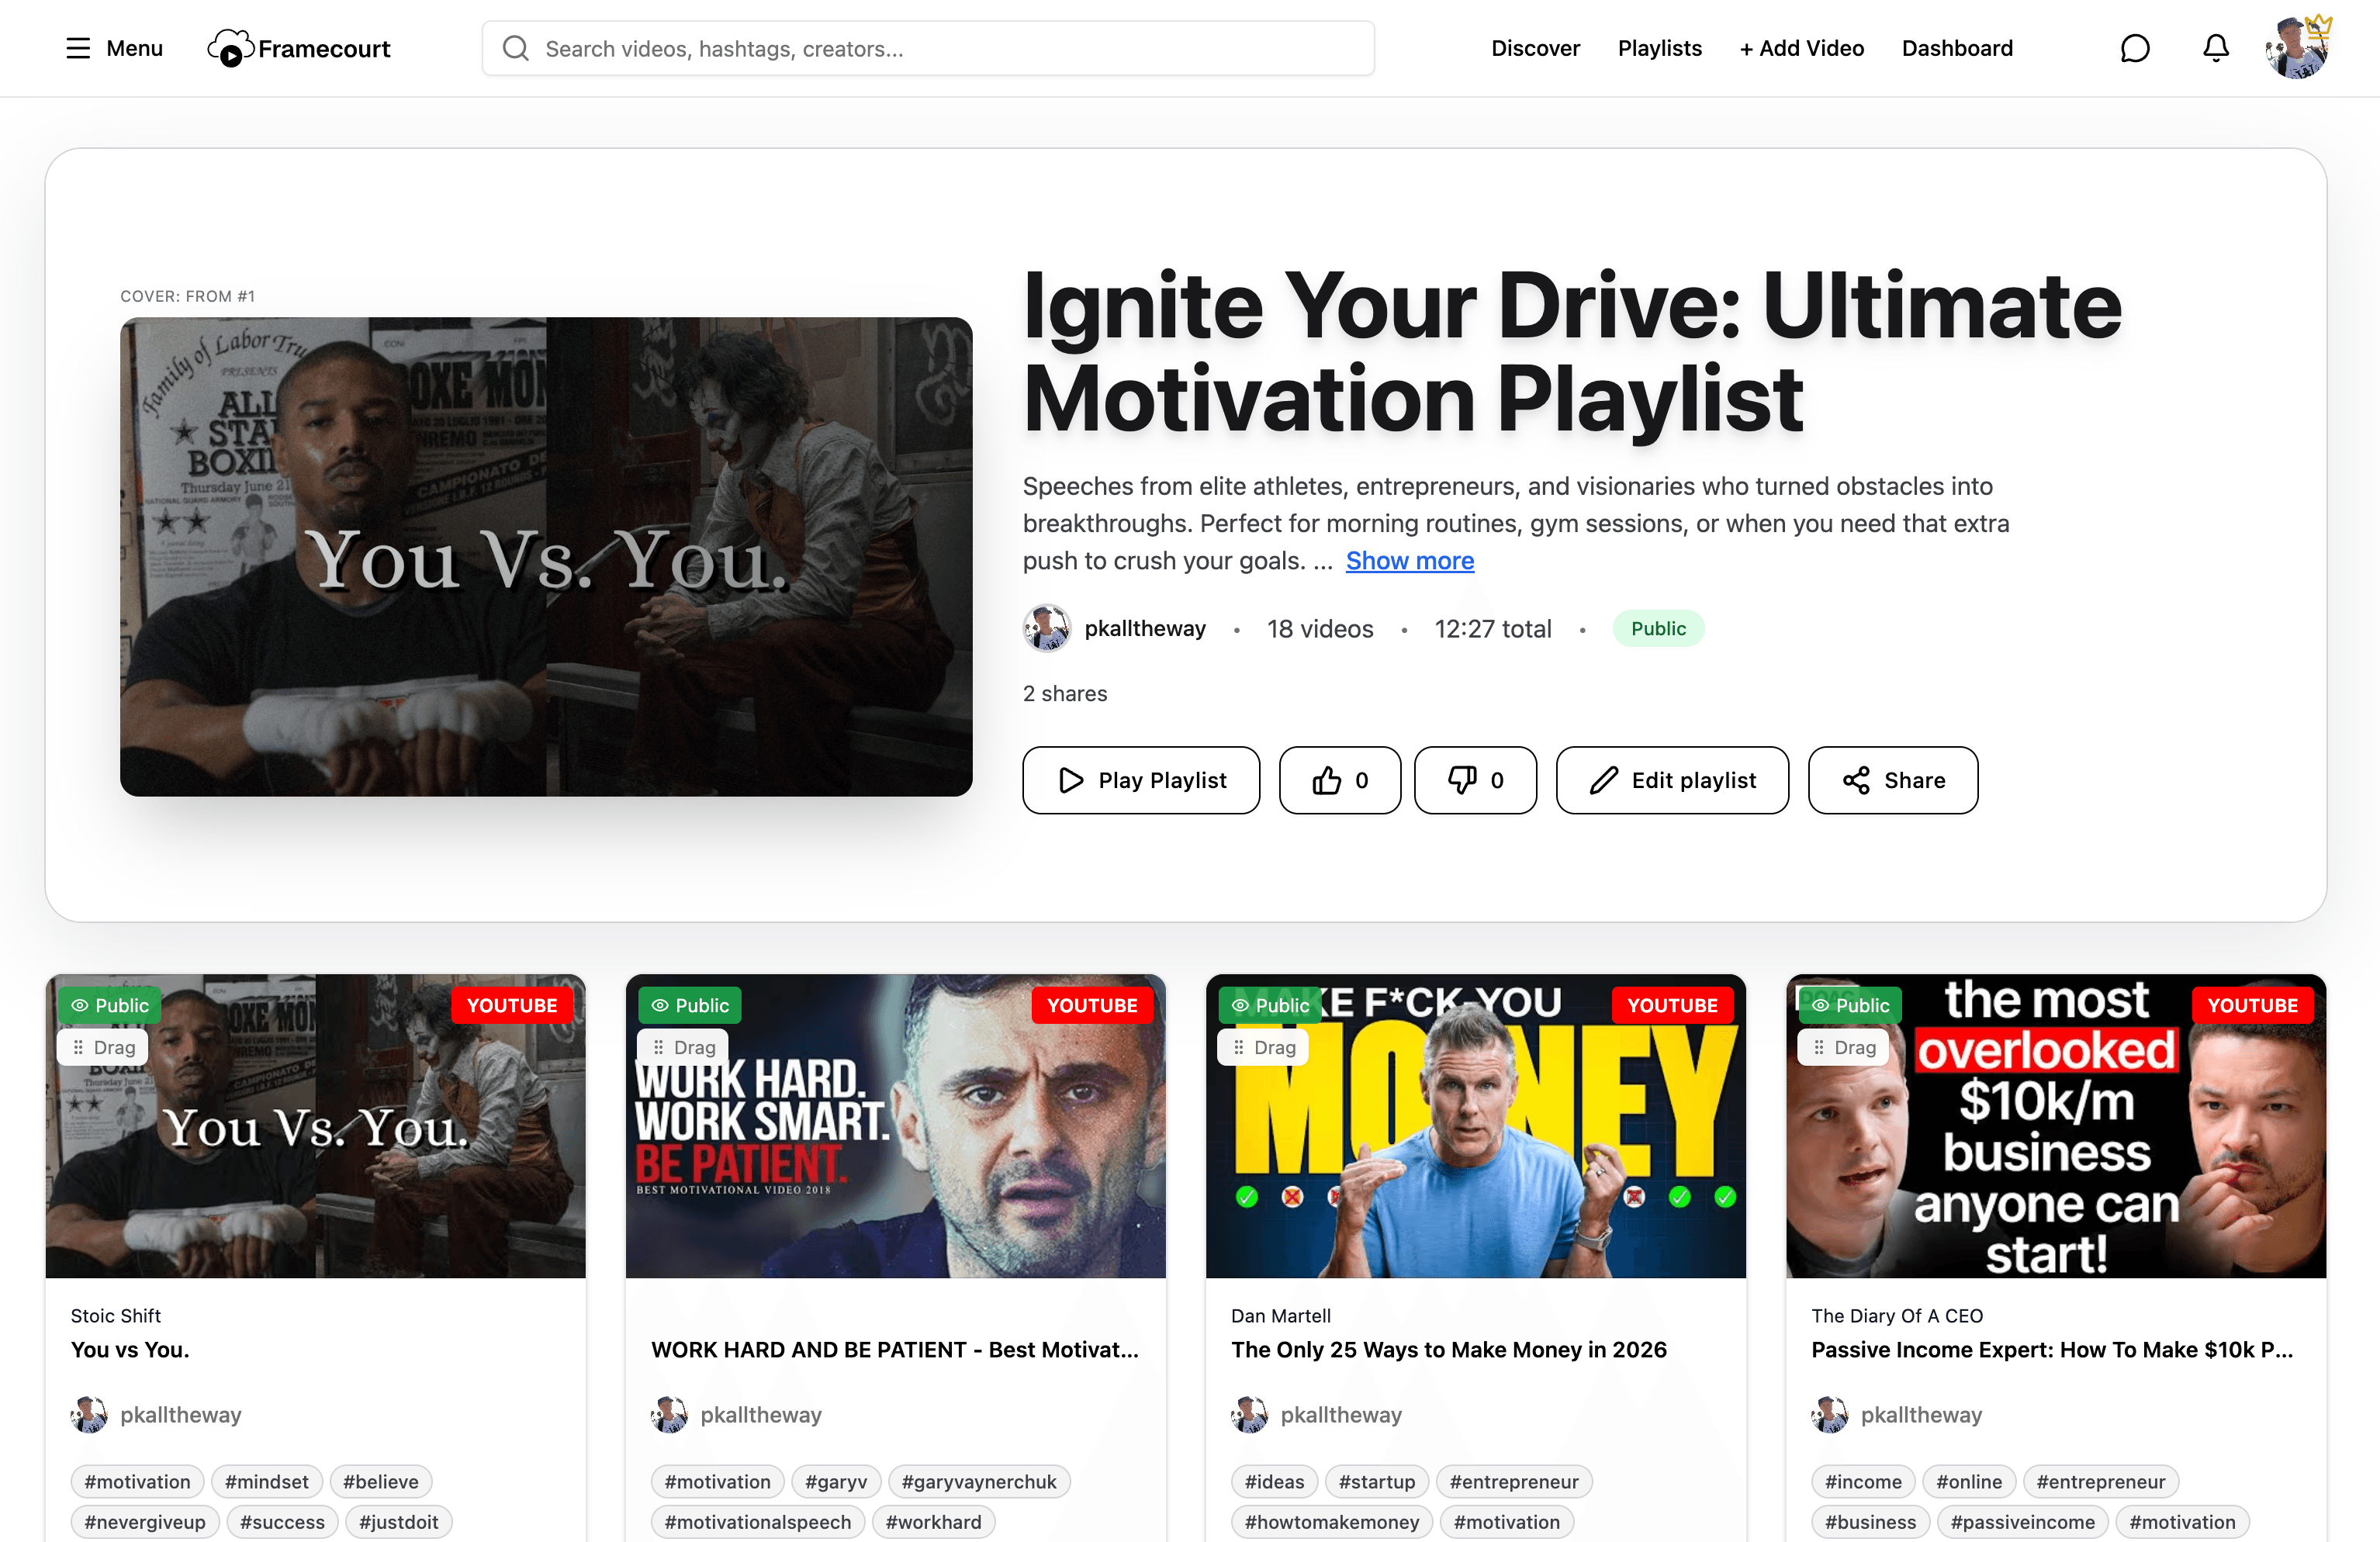Click the #passiveincome hashtag chip
The height and width of the screenshot is (1542, 2380).
click(x=2022, y=1521)
